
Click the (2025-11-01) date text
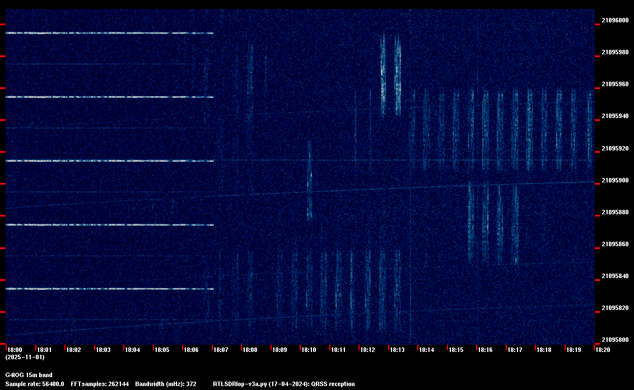pyautogui.click(x=25, y=357)
